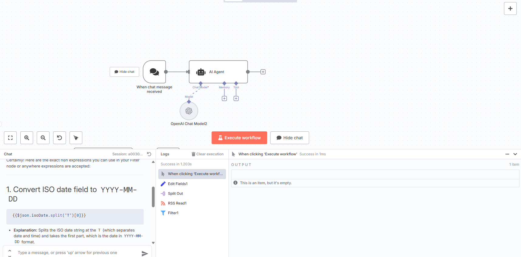This screenshot has height=257, width=521.
Task: Collapse the logs panel with chevron
Action: tap(515, 154)
